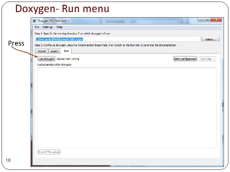
Task: Click the Save log button
Action: (x=208, y=59)
